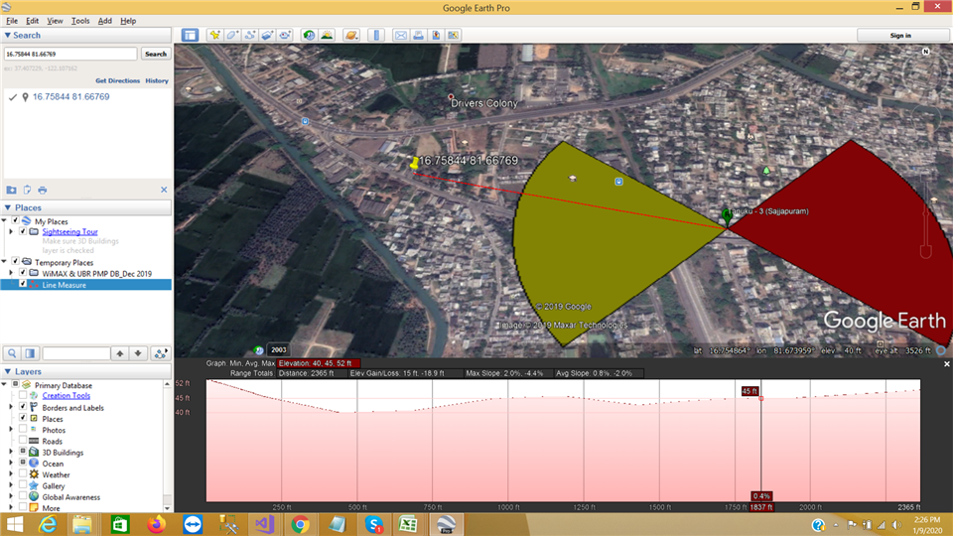Viewport: 953px width, 536px height.
Task: Click the Email toolbar icon
Action: coord(401,35)
